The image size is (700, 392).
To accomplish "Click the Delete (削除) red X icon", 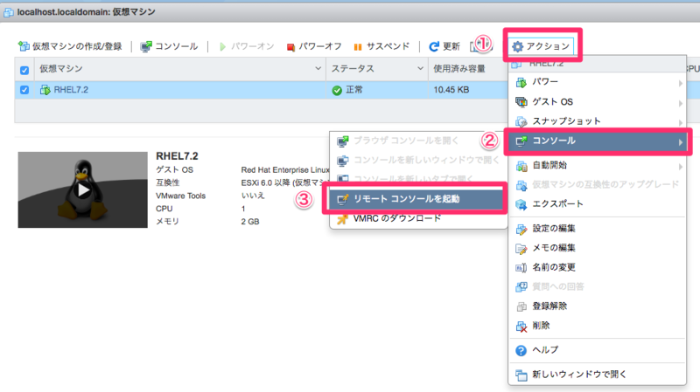I will pyautogui.click(x=521, y=327).
